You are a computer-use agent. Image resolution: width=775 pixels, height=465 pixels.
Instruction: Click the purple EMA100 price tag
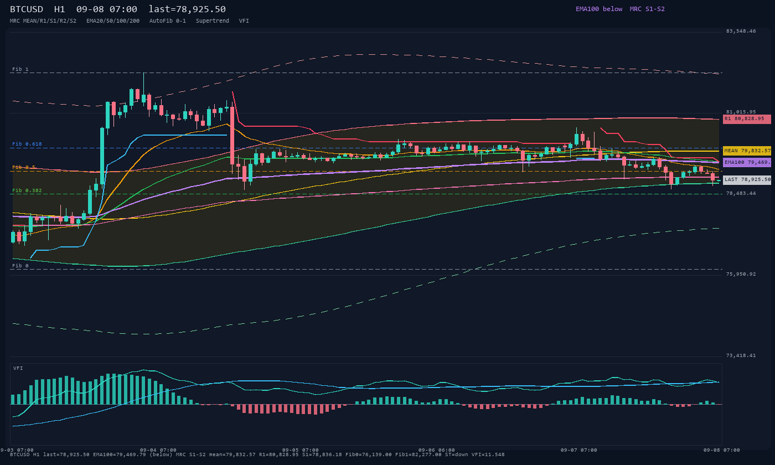747,162
